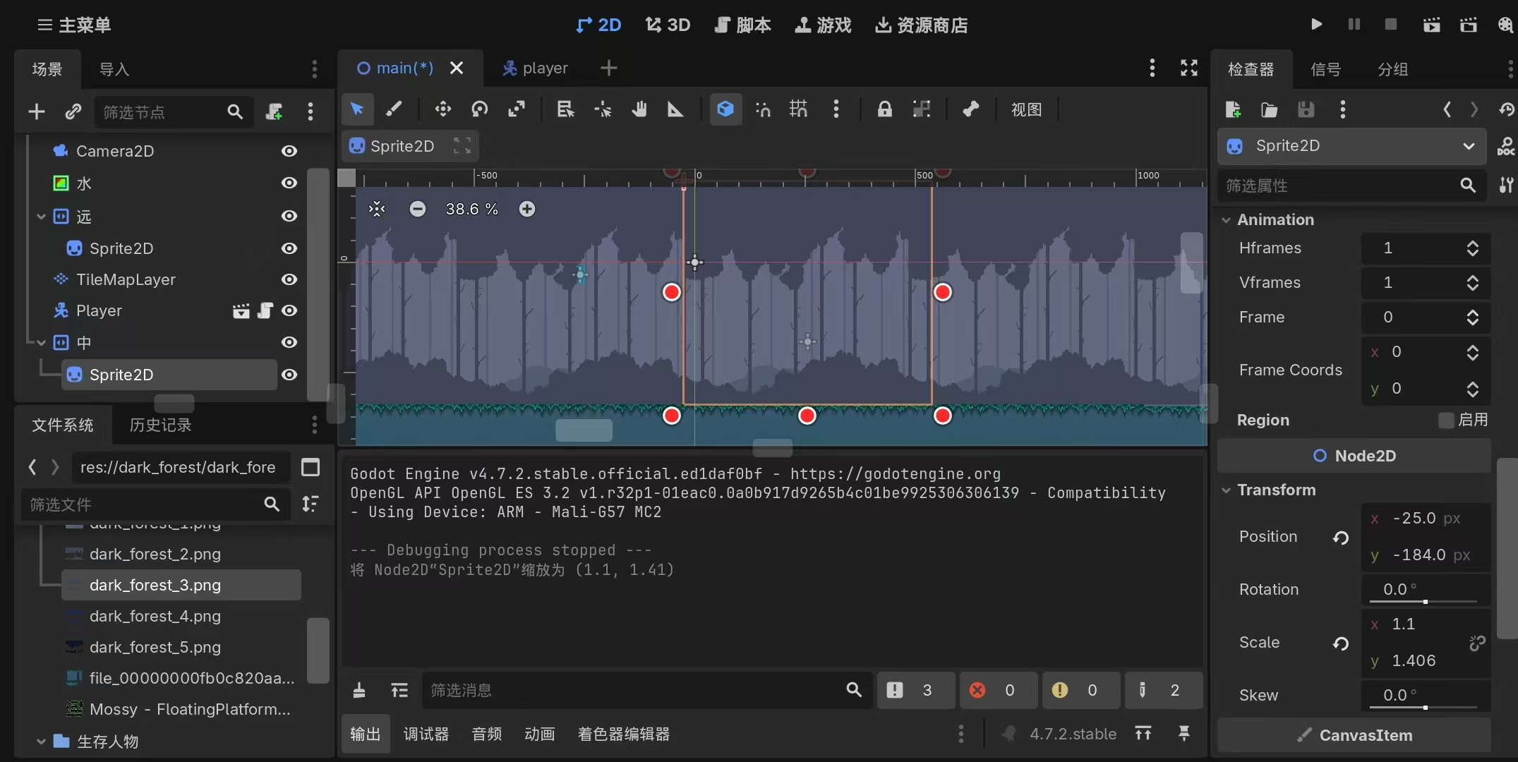Activate the Pan hand tool

(x=639, y=109)
